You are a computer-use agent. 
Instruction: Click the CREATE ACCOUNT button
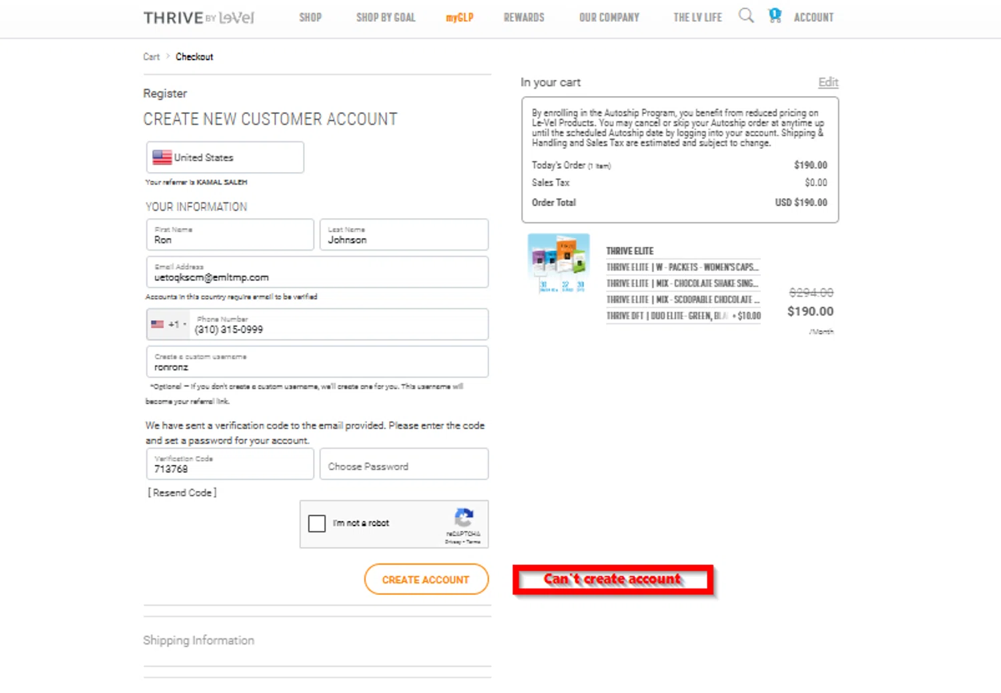point(426,580)
